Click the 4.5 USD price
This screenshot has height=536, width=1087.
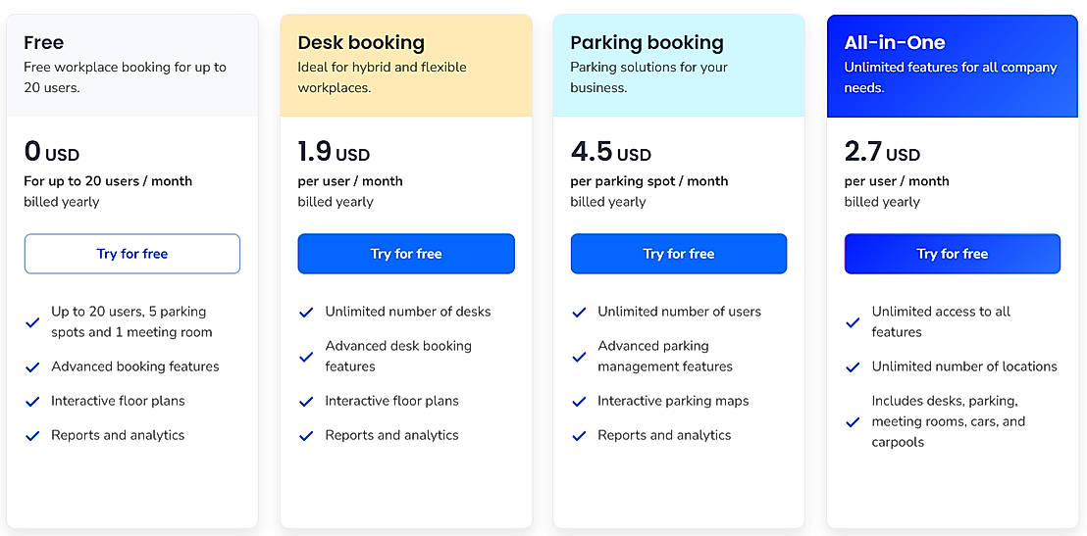(610, 152)
